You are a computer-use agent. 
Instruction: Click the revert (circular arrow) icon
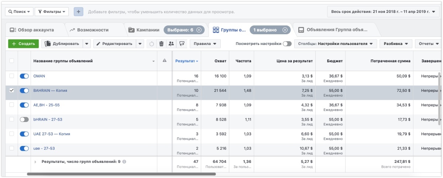(x=152, y=44)
